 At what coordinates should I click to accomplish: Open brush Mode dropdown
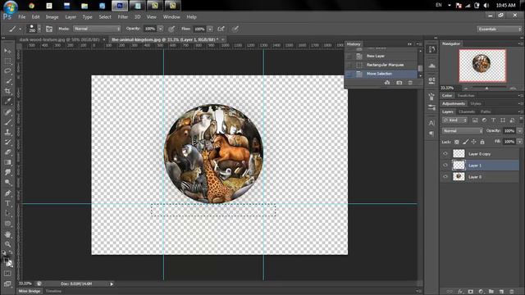tap(97, 29)
